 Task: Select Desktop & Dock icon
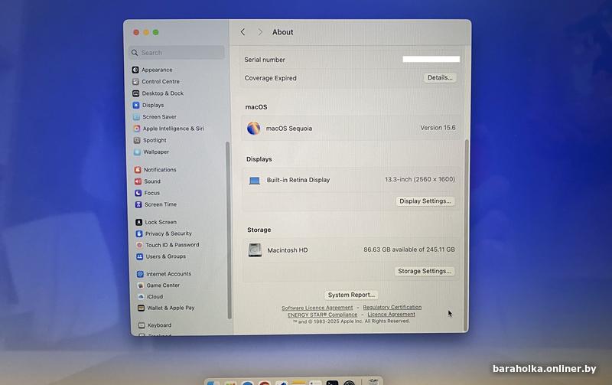(136, 93)
